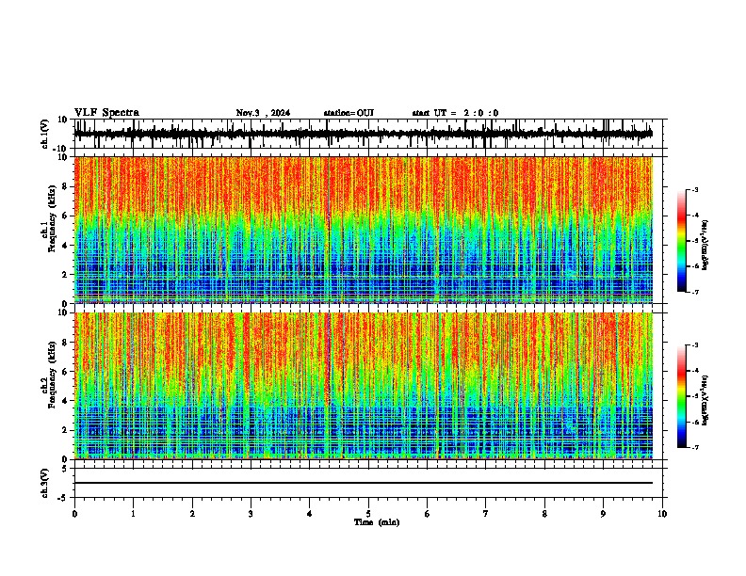Click the "VLF Spectra" title text
Viewport: 746px width, 576px height.
(106, 113)
